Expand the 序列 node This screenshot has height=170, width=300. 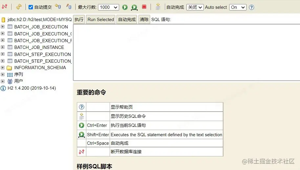(x=3, y=74)
